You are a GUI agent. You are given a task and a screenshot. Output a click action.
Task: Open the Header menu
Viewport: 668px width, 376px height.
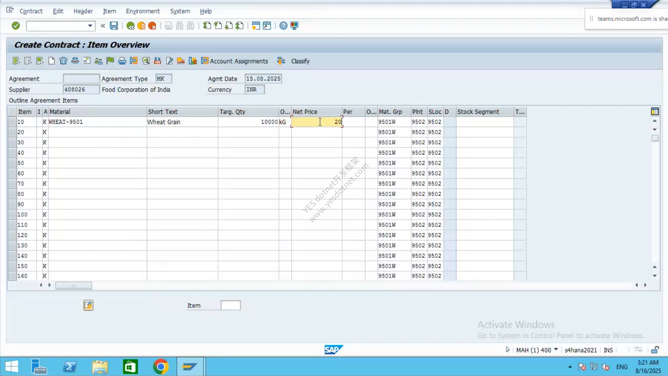[83, 11]
